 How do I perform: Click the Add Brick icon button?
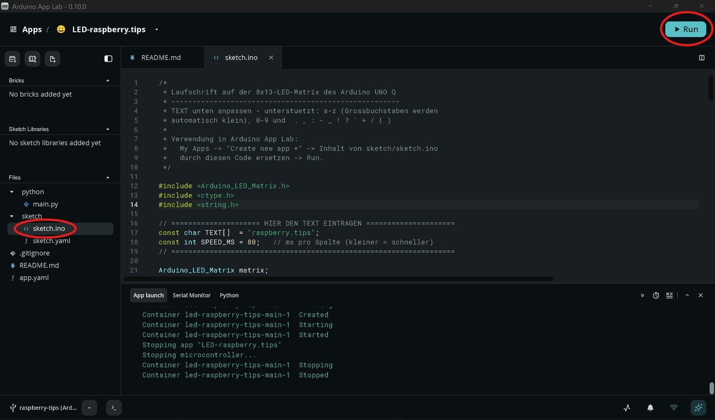(13, 59)
